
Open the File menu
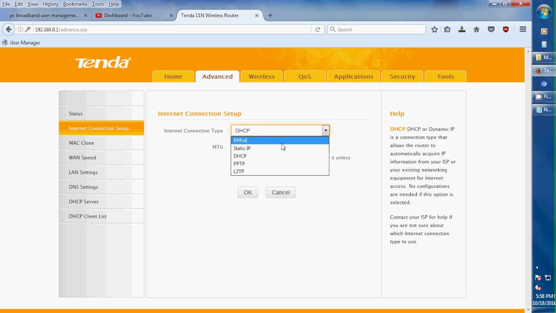[x=6, y=4]
